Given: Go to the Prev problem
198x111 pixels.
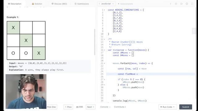Looking at the screenshot, I should (68, 107).
